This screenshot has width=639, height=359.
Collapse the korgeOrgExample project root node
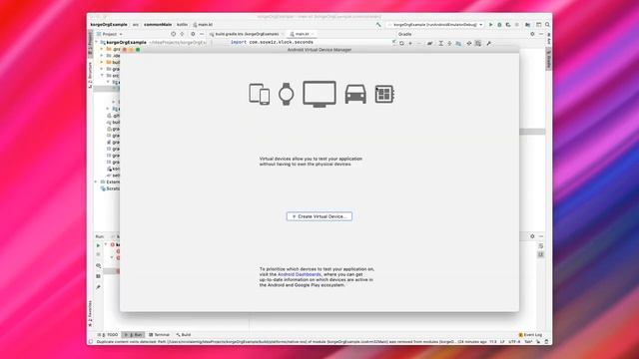pos(97,42)
